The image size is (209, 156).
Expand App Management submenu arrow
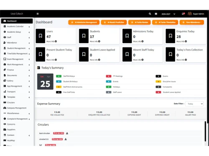[x=29, y=87]
